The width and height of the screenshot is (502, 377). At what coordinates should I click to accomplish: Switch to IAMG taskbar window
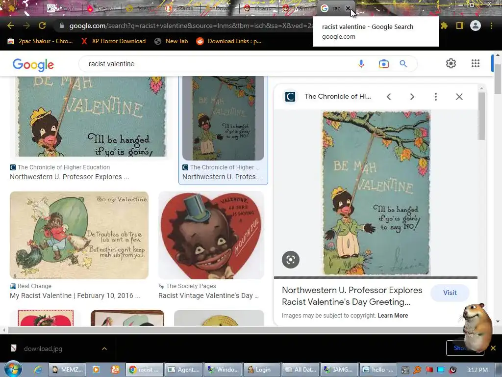340,370
